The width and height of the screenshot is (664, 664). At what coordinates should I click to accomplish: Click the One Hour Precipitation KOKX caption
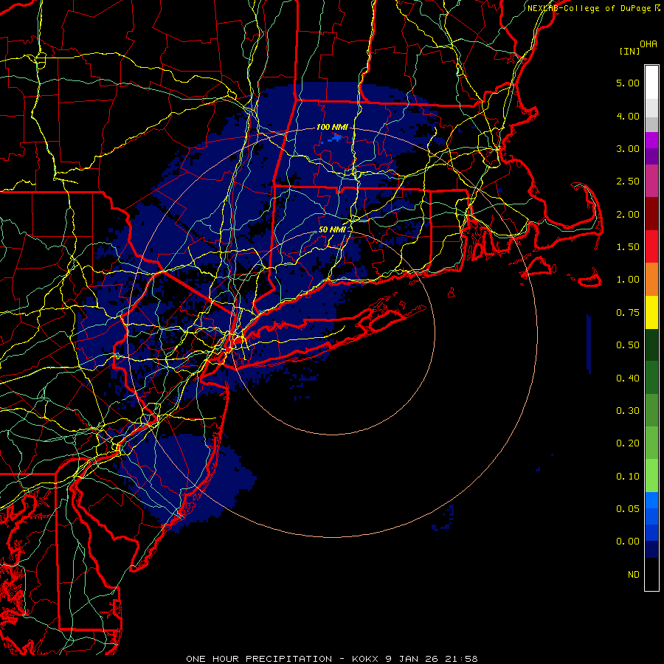tap(332, 659)
